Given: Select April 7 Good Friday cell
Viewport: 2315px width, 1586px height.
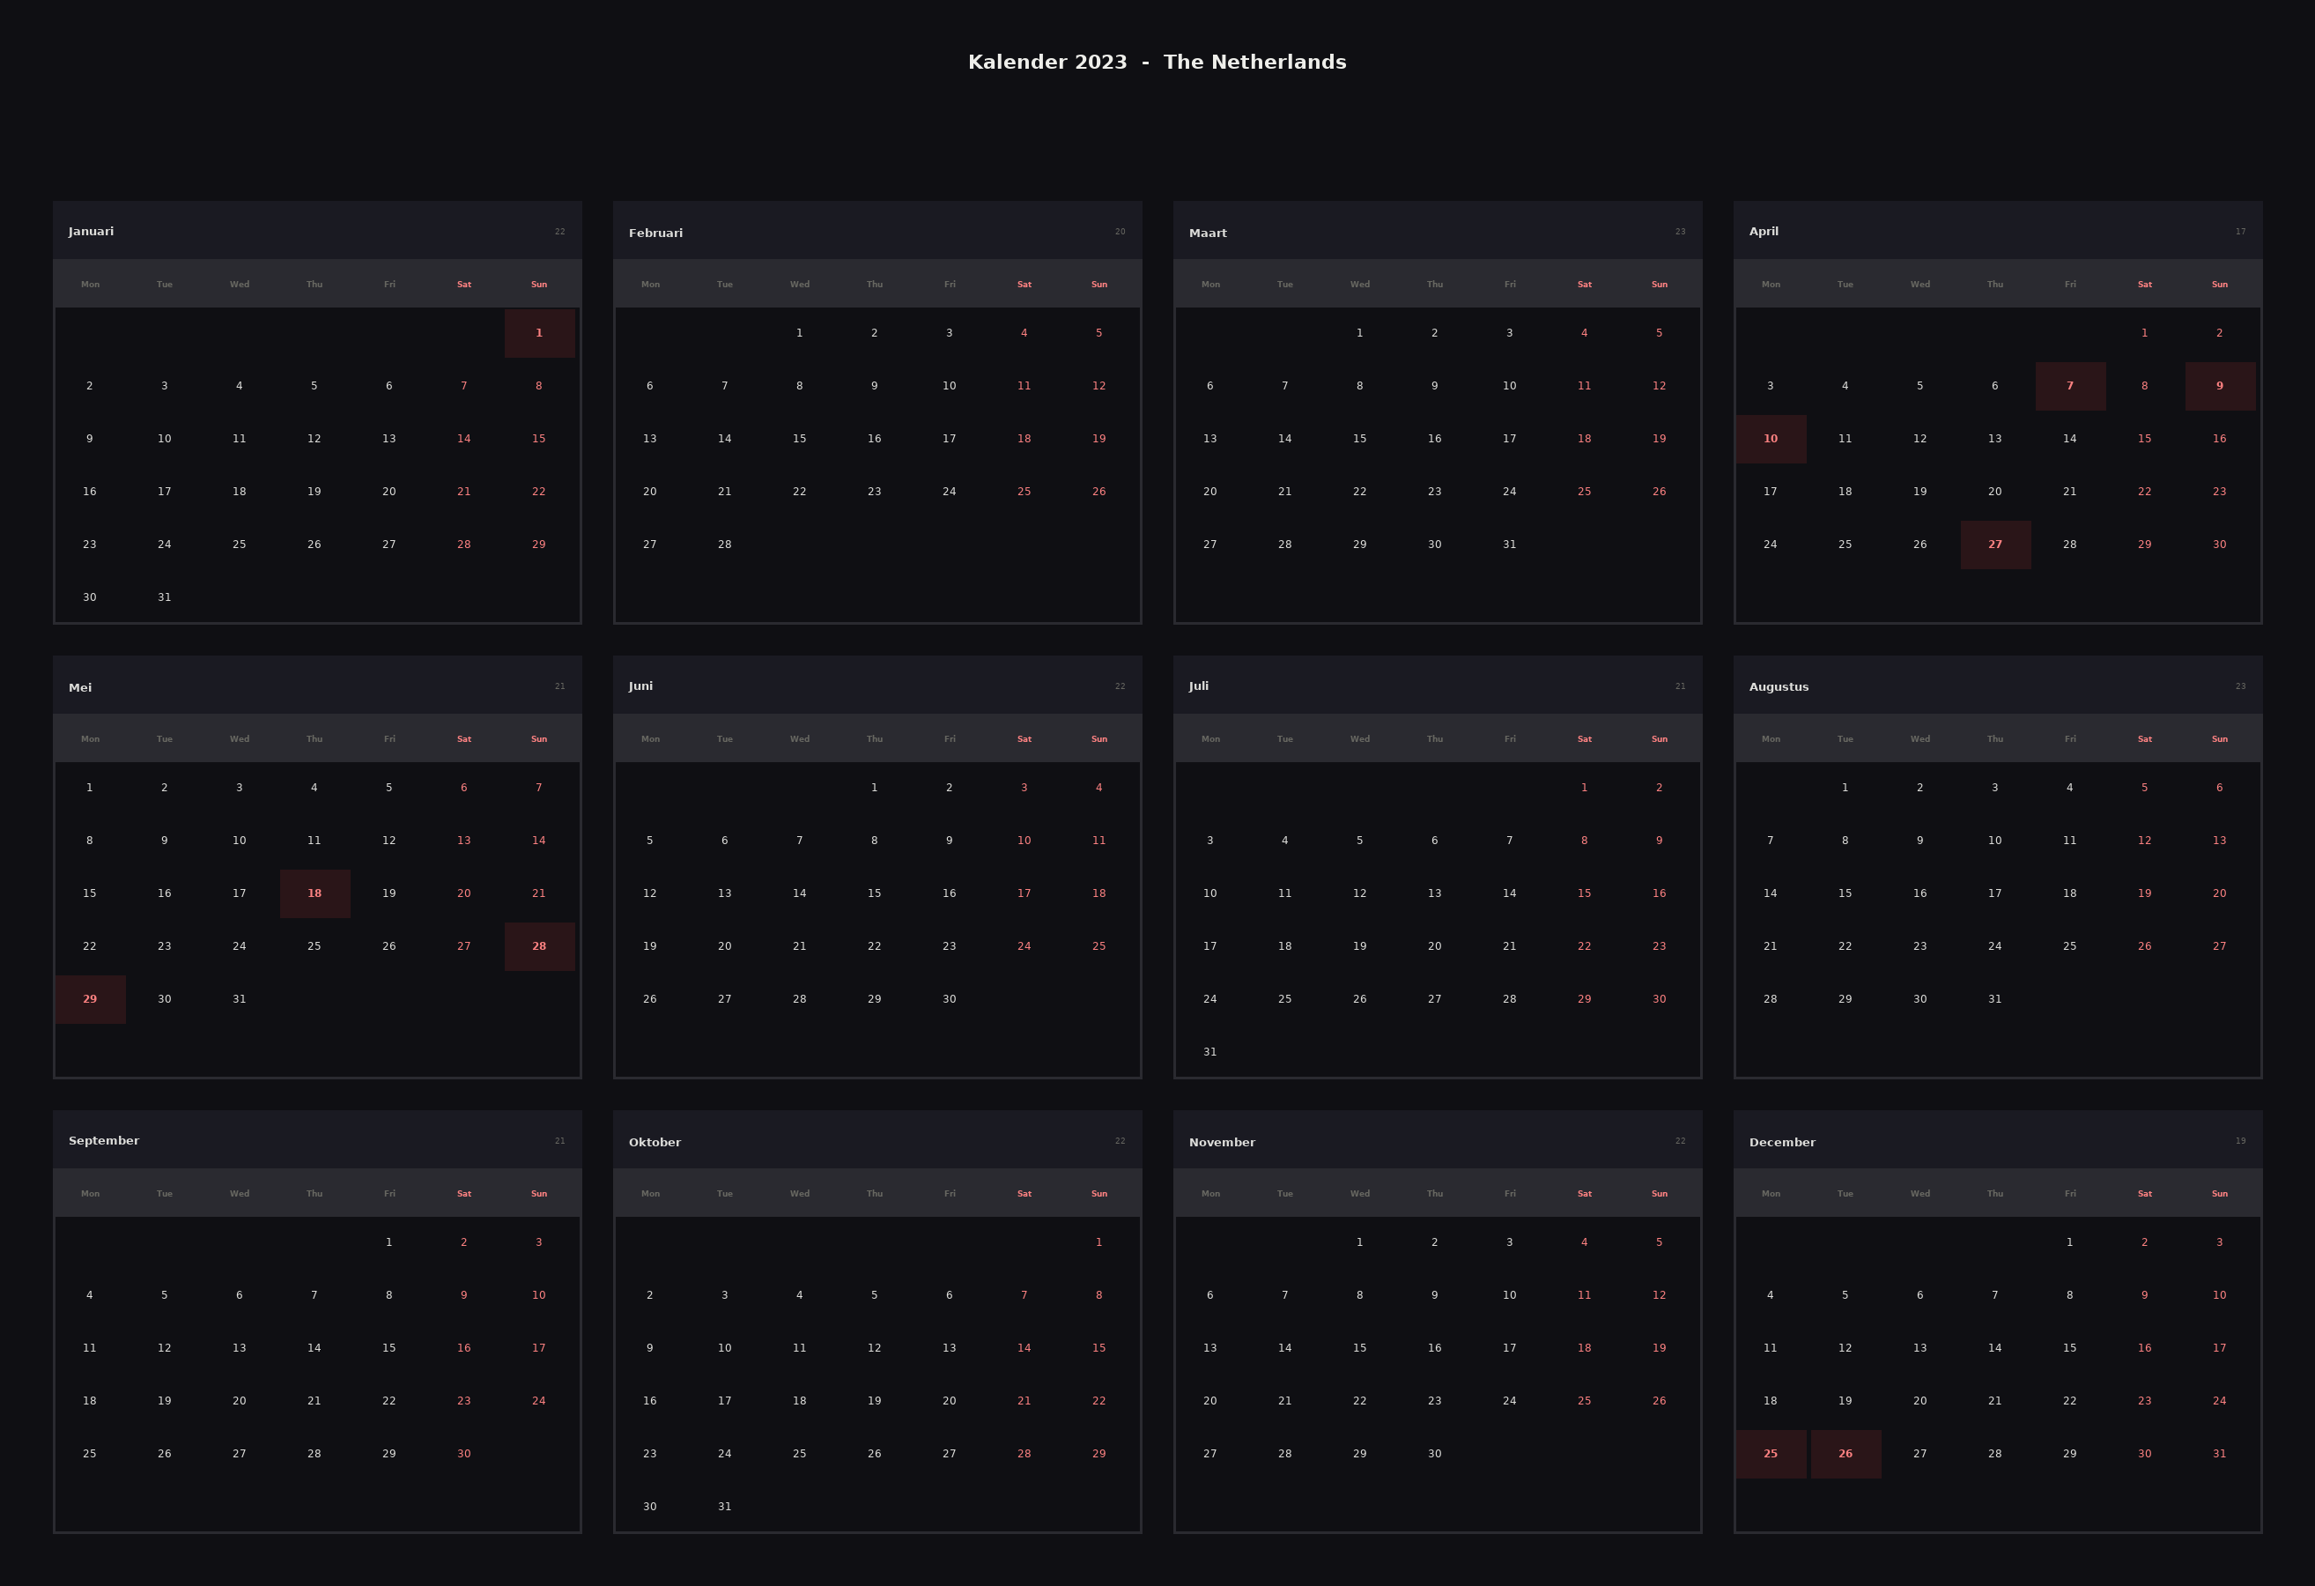Looking at the screenshot, I should (x=2070, y=386).
